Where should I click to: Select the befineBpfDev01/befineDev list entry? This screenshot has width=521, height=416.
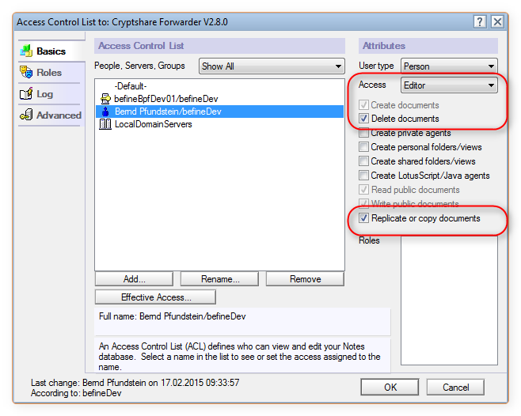point(219,99)
